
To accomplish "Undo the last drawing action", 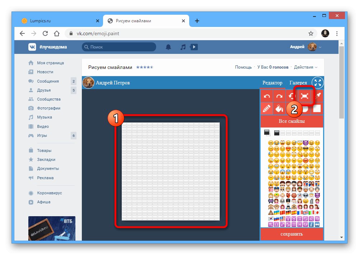I will (x=267, y=96).
